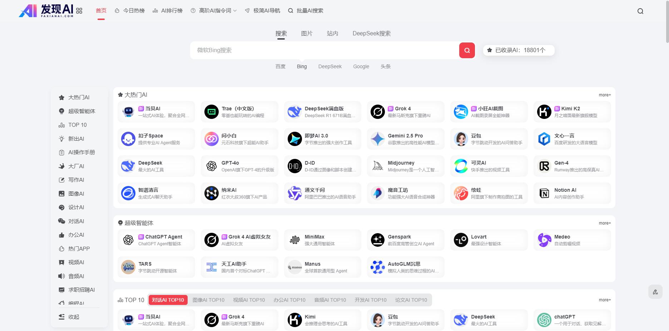The image size is (669, 331).
Task: Open the D-ID icon
Action: [295, 166]
